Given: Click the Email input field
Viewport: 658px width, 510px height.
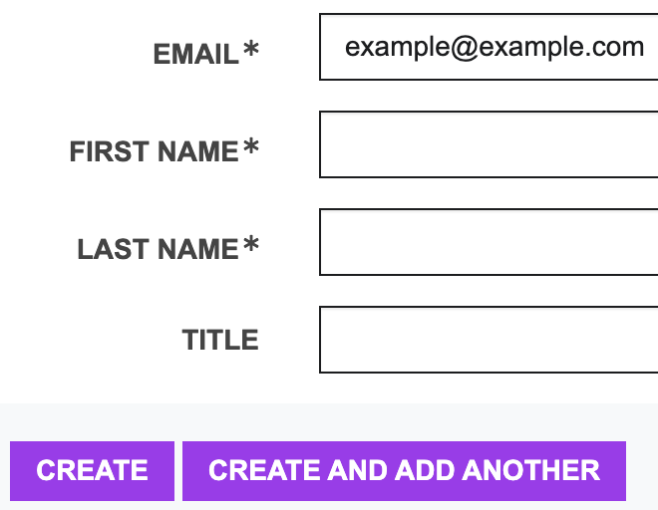Looking at the screenshot, I should (x=489, y=47).
